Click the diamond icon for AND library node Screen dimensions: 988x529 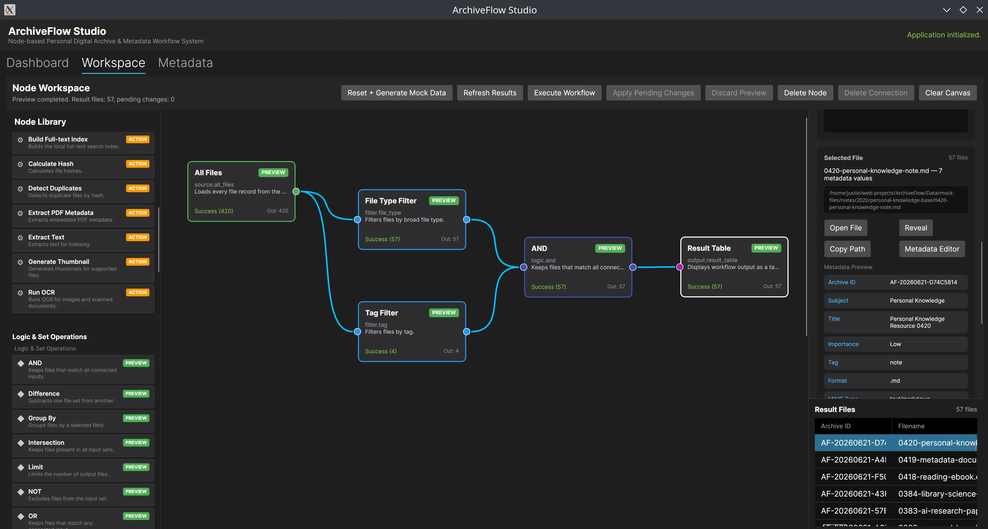tap(21, 363)
